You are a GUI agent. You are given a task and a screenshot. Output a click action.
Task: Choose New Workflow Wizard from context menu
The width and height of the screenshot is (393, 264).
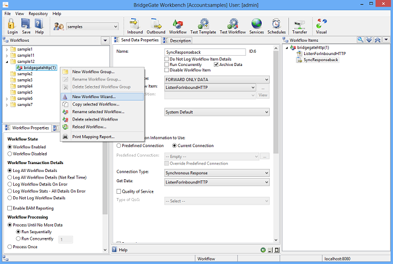pyautogui.click(x=94, y=96)
